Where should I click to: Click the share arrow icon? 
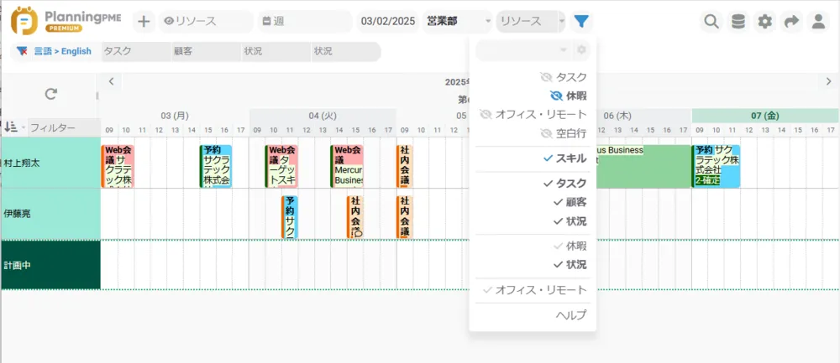(x=791, y=22)
